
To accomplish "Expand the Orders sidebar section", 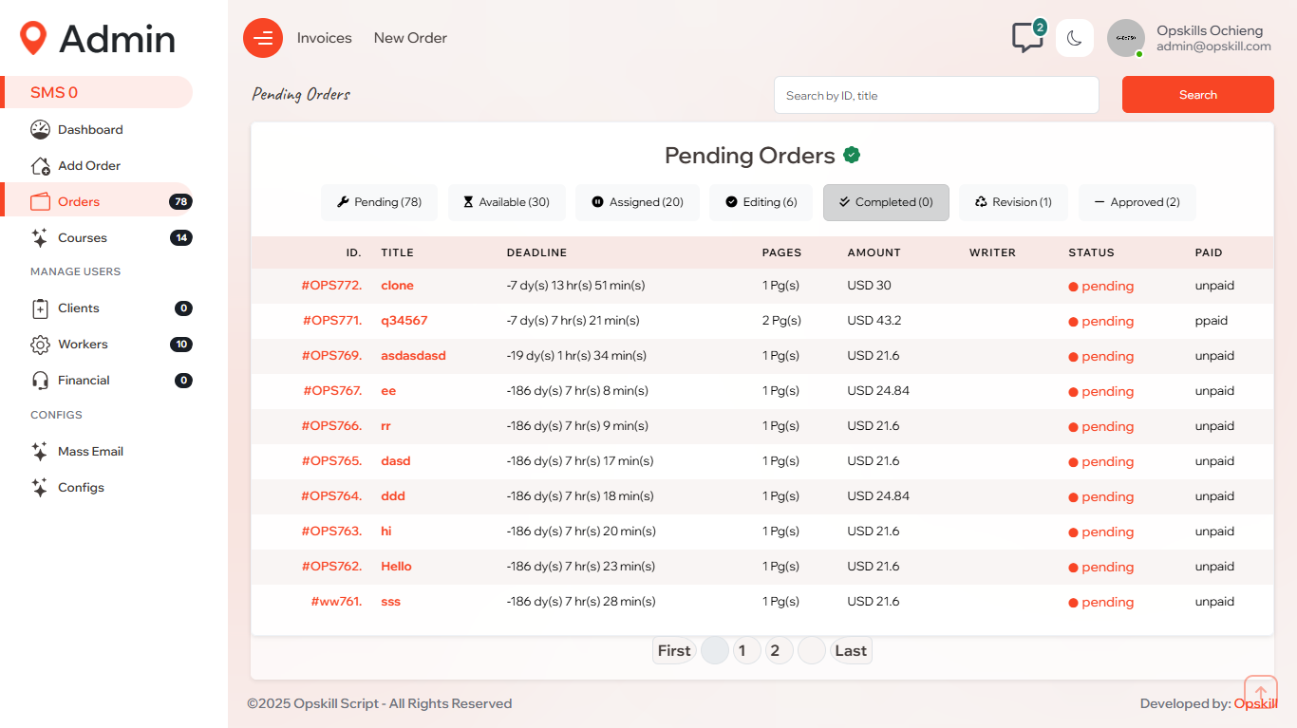I will 79,202.
